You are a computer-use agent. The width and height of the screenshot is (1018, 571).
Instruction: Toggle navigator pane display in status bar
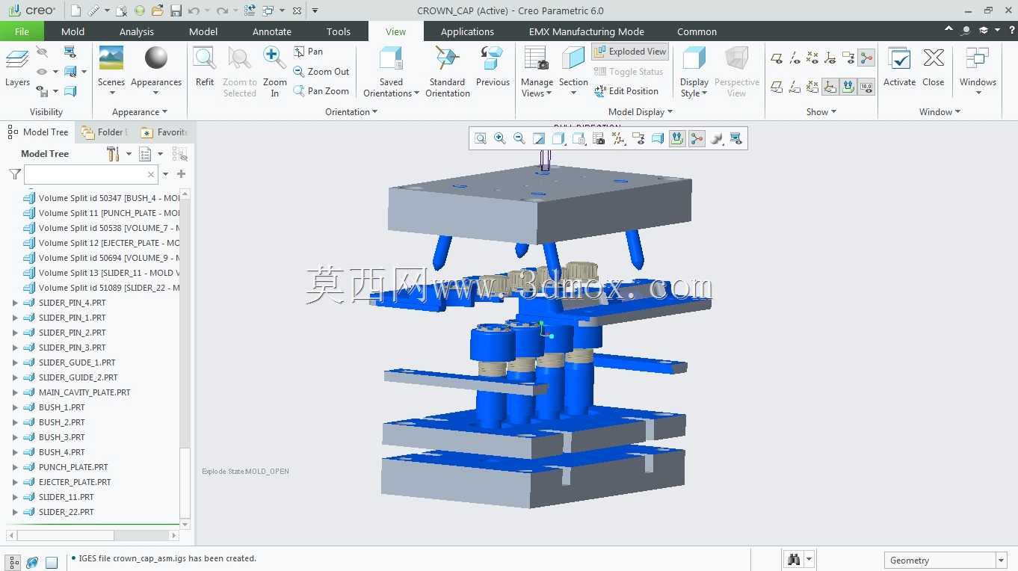[x=13, y=562]
